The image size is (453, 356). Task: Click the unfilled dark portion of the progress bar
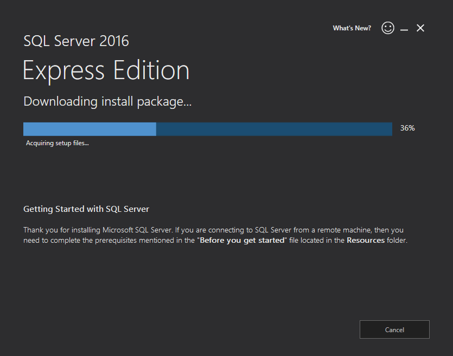(x=274, y=129)
